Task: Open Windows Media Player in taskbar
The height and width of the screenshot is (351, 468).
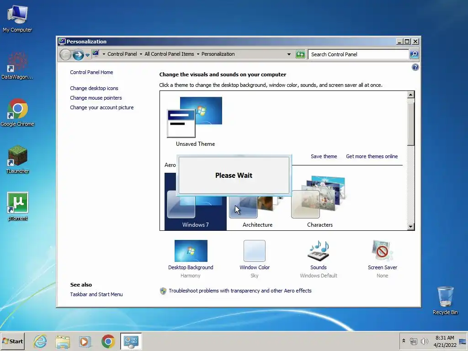Action: [85, 341]
